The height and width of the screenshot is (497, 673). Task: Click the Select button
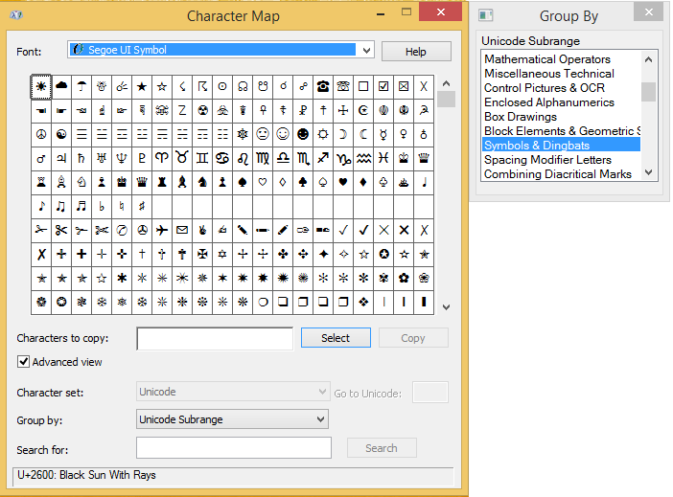click(336, 338)
